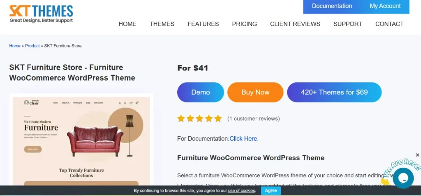Open My Account in top bar
This screenshot has width=421, height=196.
tap(385, 6)
